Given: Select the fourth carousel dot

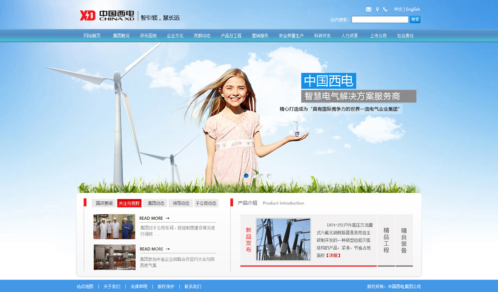Looking at the screenshot, I should coord(269,176).
